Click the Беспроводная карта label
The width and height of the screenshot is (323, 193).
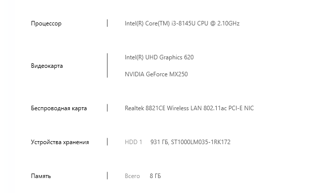click(59, 108)
